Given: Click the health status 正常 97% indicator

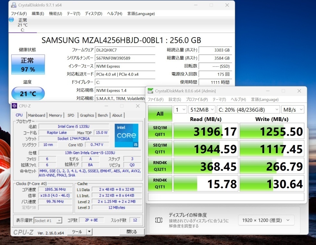Looking at the screenshot, I should pos(28,64).
